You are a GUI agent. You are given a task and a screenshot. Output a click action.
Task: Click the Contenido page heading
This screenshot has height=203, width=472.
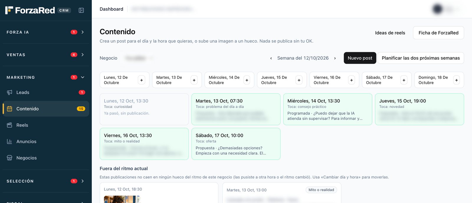[117, 32]
